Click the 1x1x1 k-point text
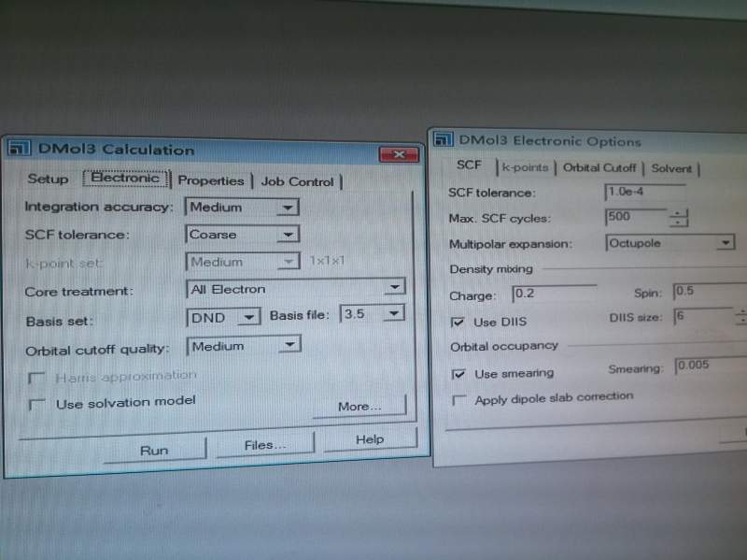This screenshot has height=560, width=747. coord(327,261)
